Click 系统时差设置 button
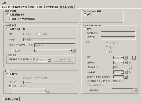The height and width of the screenshot is (103, 142). click(x=63, y=60)
